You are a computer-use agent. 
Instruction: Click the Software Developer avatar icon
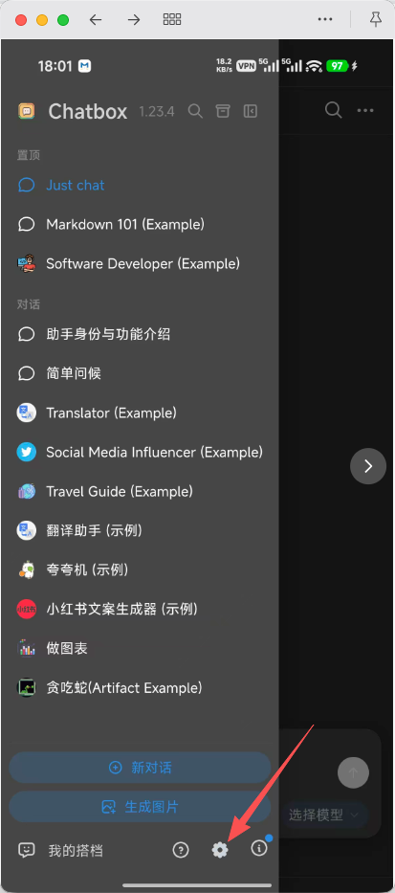click(x=26, y=263)
